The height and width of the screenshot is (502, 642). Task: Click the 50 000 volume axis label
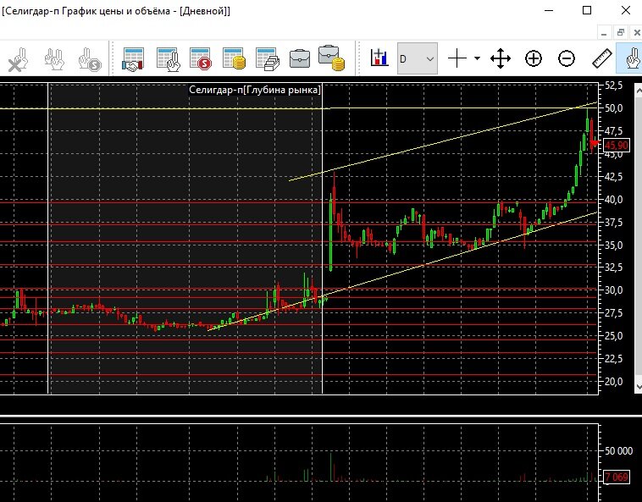point(618,451)
